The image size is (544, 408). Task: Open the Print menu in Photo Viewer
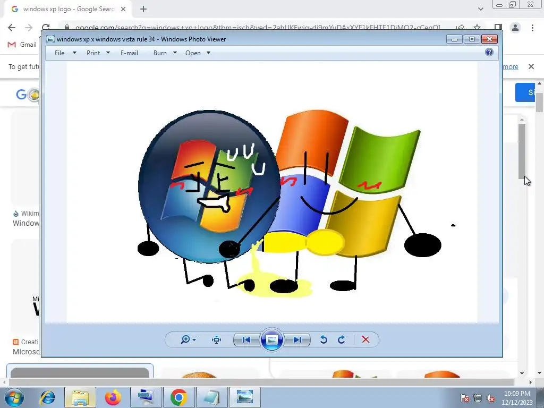pos(93,53)
